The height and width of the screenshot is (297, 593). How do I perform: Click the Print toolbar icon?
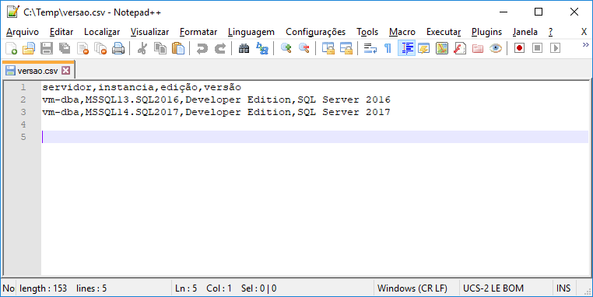(x=118, y=48)
